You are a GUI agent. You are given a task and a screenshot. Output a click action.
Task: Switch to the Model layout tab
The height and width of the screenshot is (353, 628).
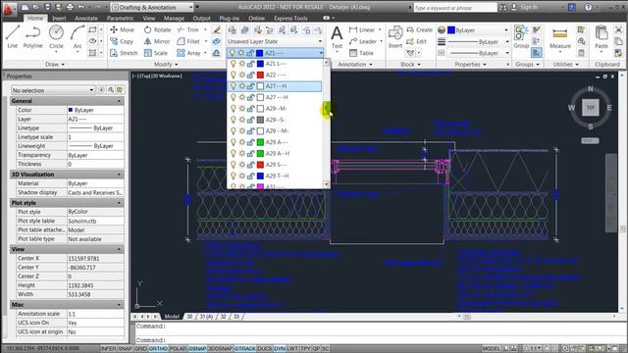click(x=172, y=316)
